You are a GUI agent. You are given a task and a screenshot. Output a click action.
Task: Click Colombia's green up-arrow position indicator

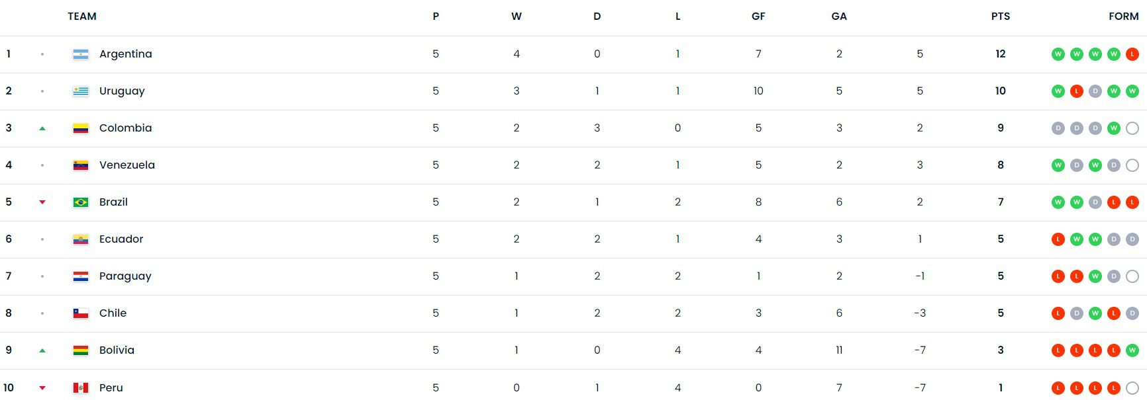tap(42, 129)
